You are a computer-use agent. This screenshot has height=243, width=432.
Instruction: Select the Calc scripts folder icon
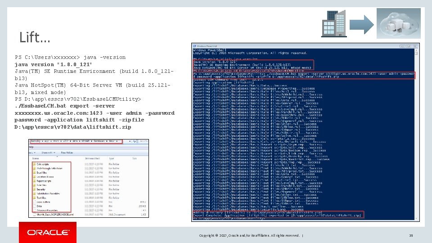click(x=35, y=164)
